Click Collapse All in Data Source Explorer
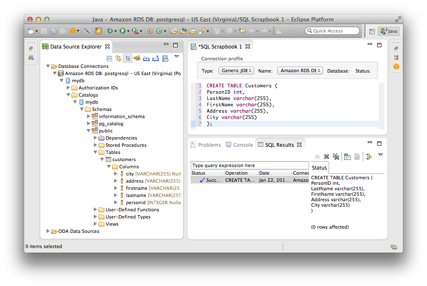427x286 pixels. [109, 58]
